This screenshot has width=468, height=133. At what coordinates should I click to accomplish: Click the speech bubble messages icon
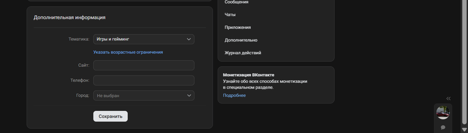tap(443, 127)
